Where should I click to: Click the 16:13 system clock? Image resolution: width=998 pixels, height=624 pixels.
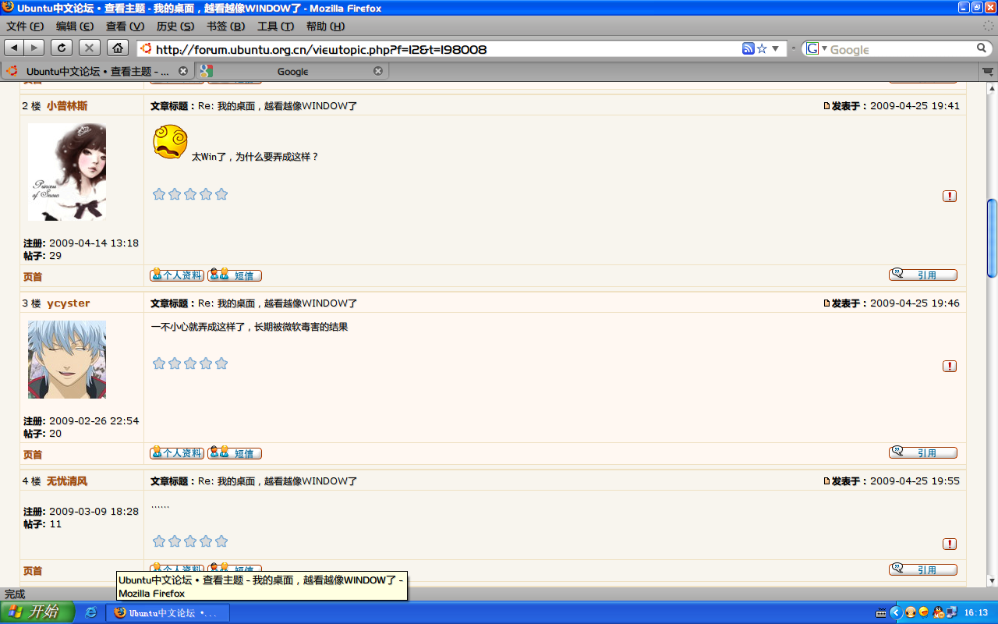coord(976,613)
